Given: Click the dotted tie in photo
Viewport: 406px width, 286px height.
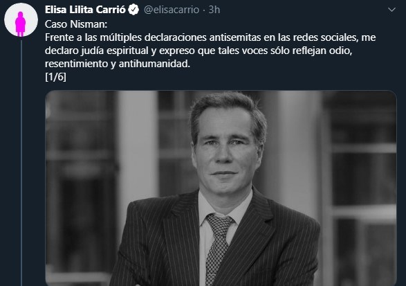Looking at the screenshot, I should tap(218, 249).
